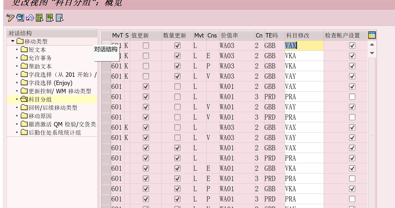Image resolution: width=395 pixels, height=208 pixels.
Task: Check 值更新 box in first row
Action: click(146, 46)
